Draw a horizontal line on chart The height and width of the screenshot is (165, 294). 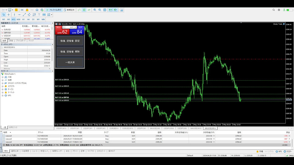click(19, 15)
